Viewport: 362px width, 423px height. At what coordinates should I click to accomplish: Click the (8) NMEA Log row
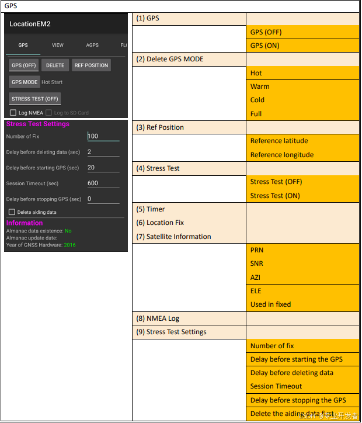point(189,318)
